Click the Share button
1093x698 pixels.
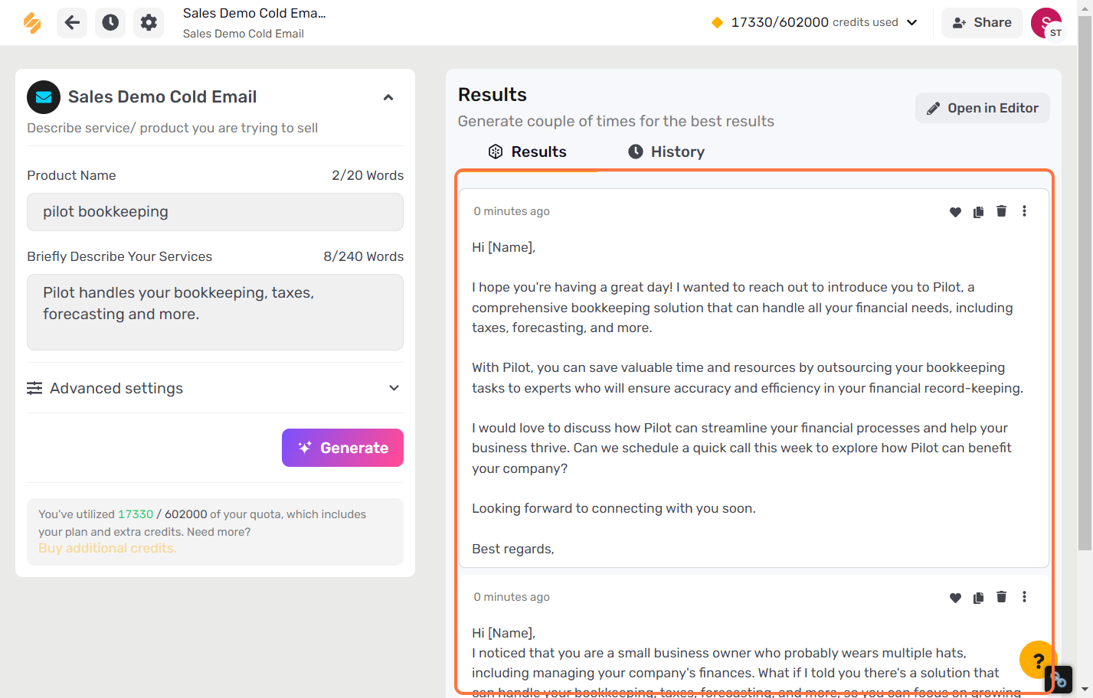click(x=982, y=23)
